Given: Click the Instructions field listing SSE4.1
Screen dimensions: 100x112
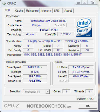Looking at the screenshot, I should pos(58,54).
